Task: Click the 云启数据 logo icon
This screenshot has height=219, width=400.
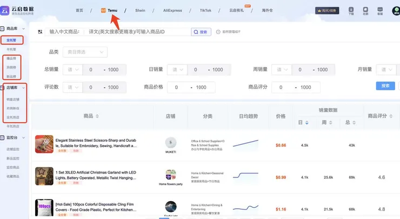Action: click(x=4, y=11)
